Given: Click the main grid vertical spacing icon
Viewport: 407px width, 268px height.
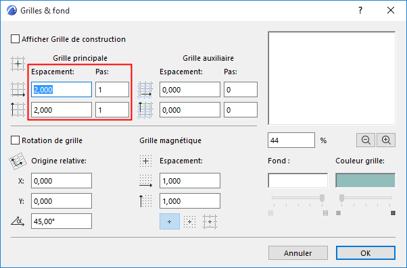Looking at the screenshot, I should [18, 109].
